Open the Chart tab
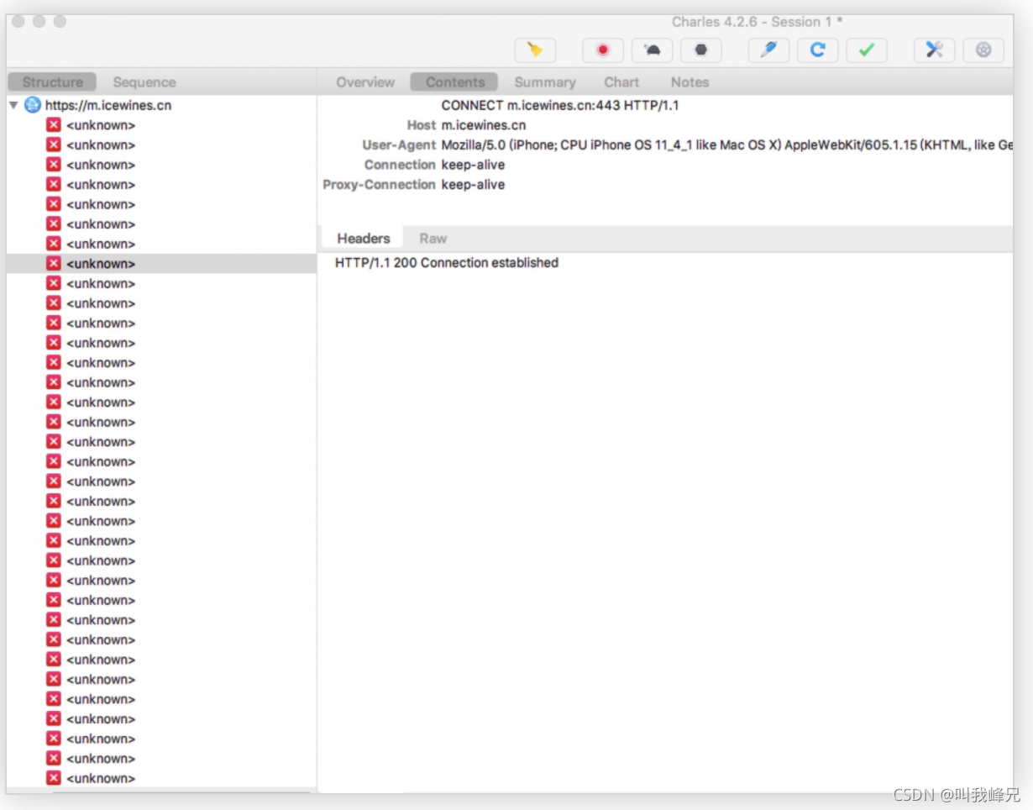Viewport: 1033px width, 810px height. coord(621,82)
